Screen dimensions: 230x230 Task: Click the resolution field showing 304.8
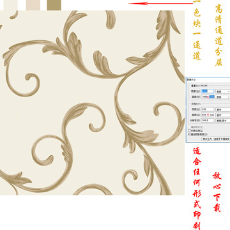[x=208, y=121]
